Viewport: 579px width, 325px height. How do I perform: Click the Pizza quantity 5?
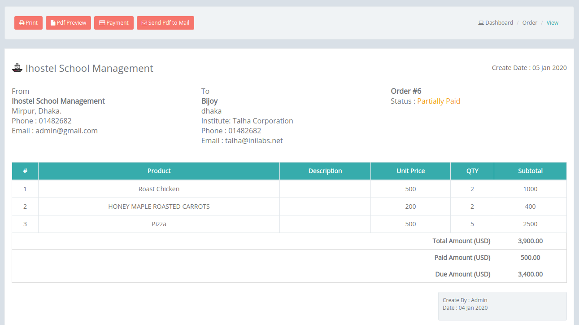click(472, 224)
